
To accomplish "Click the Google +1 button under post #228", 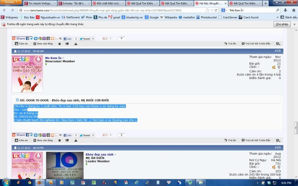I will pos(105,135).
